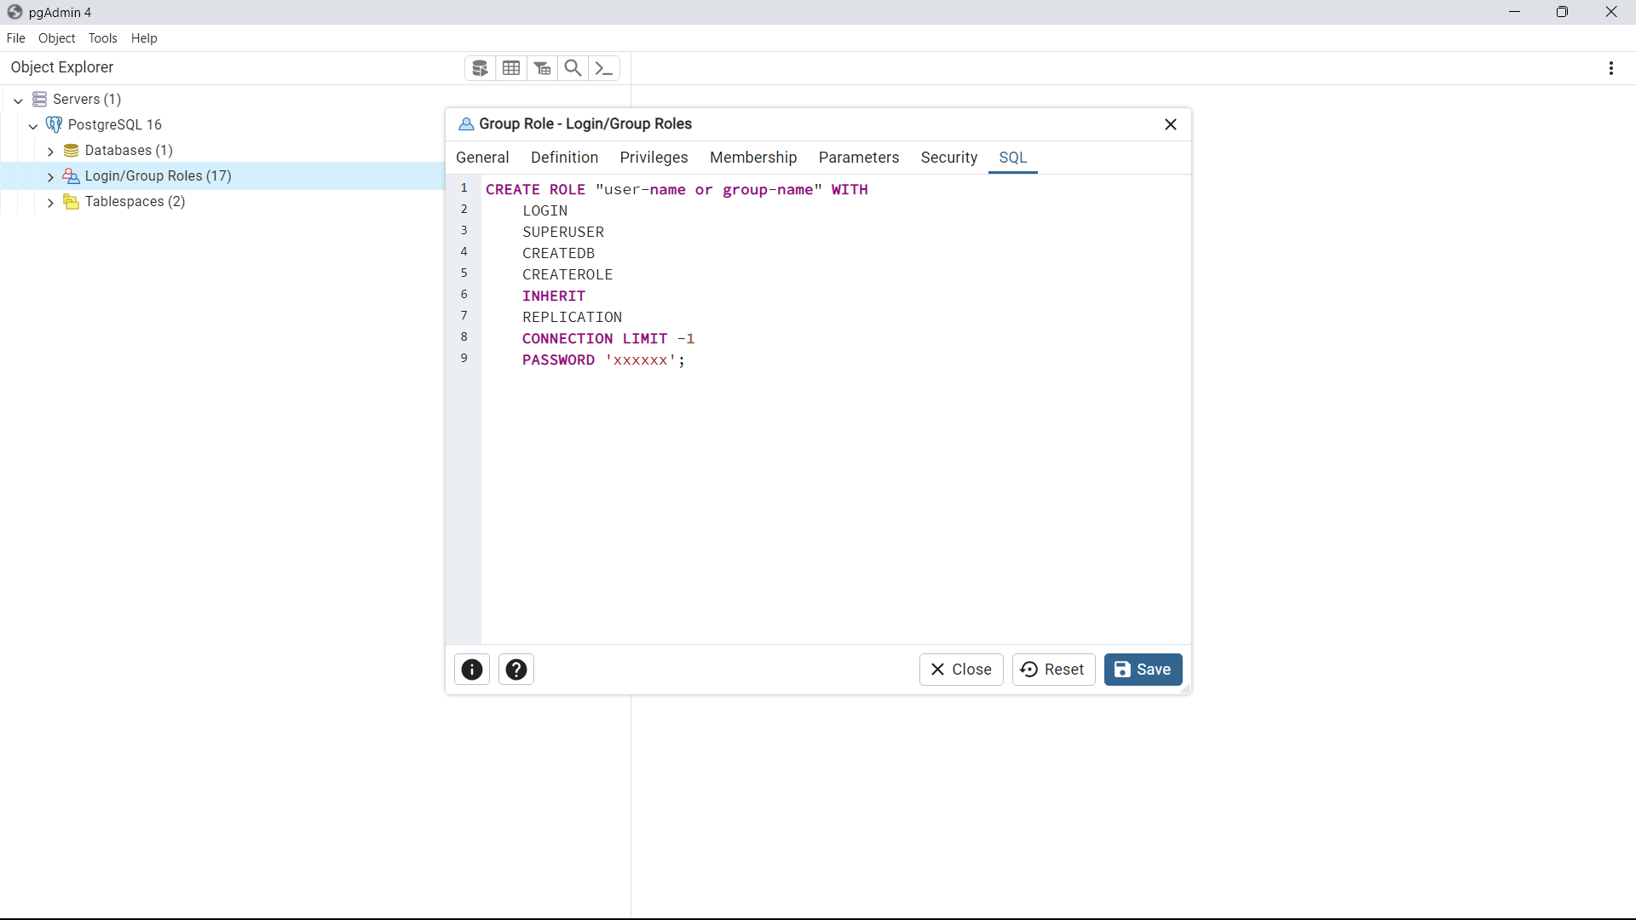This screenshot has width=1636, height=920.
Task: Switch to the Security tab
Action: pyautogui.click(x=949, y=158)
